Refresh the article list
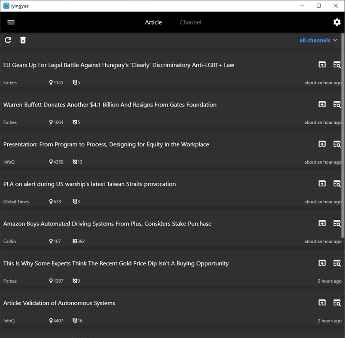This screenshot has width=345, height=338. click(x=8, y=40)
